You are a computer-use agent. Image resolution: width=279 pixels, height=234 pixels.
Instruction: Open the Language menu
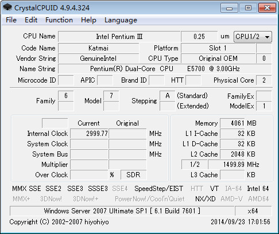pyautogui.click(x=121, y=20)
